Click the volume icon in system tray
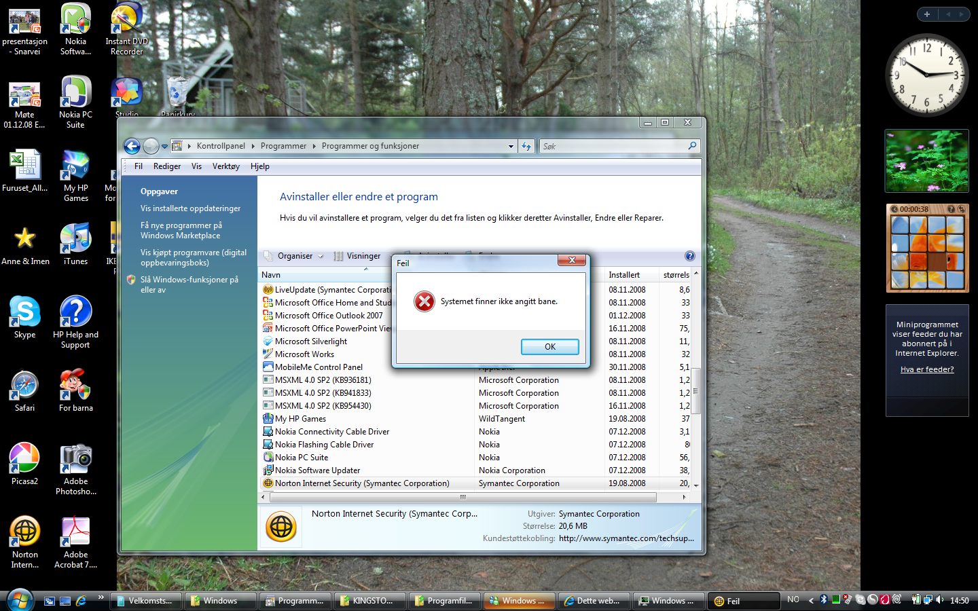 [x=940, y=599]
